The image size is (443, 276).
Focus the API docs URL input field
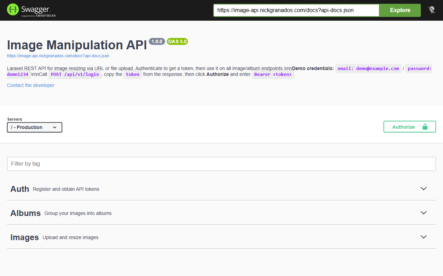click(x=297, y=10)
